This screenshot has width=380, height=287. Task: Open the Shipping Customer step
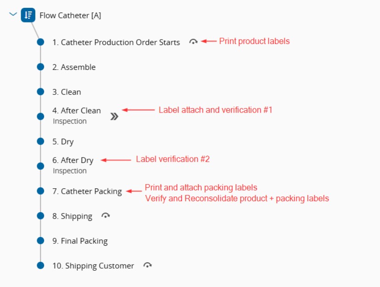point(93,265)
